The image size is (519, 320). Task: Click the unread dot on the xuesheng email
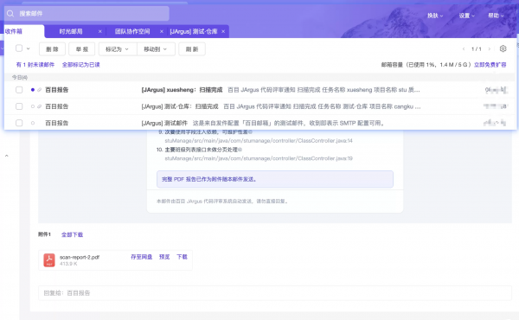click(33, 90)
